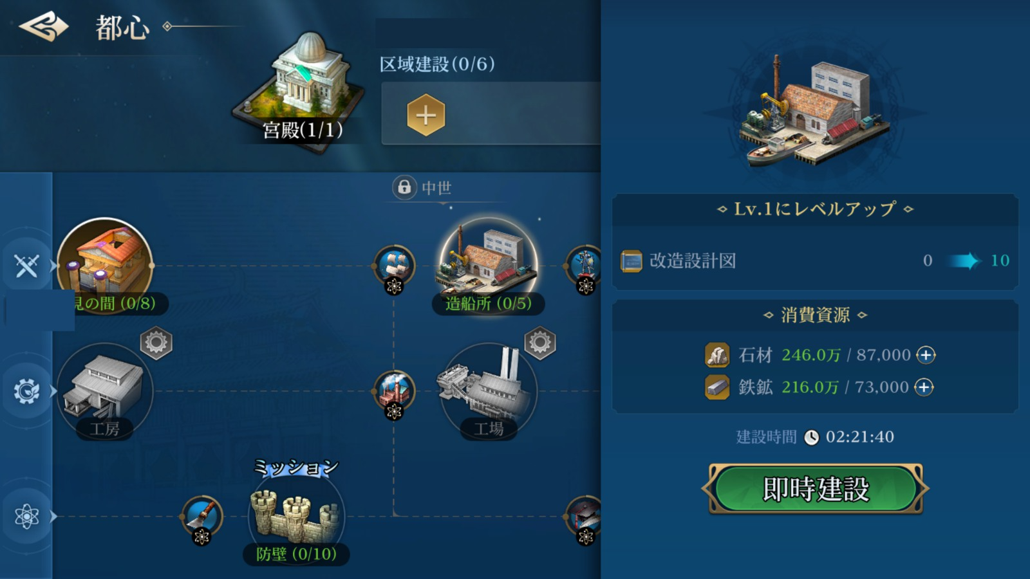Screen dimensions: 1030x579
Task: Click the sailing ship technology node
Action: (x=394, y=266)
